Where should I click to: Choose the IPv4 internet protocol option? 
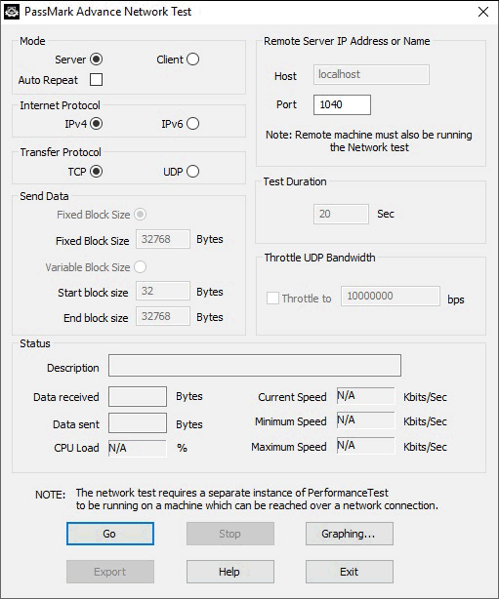[96, 124]
